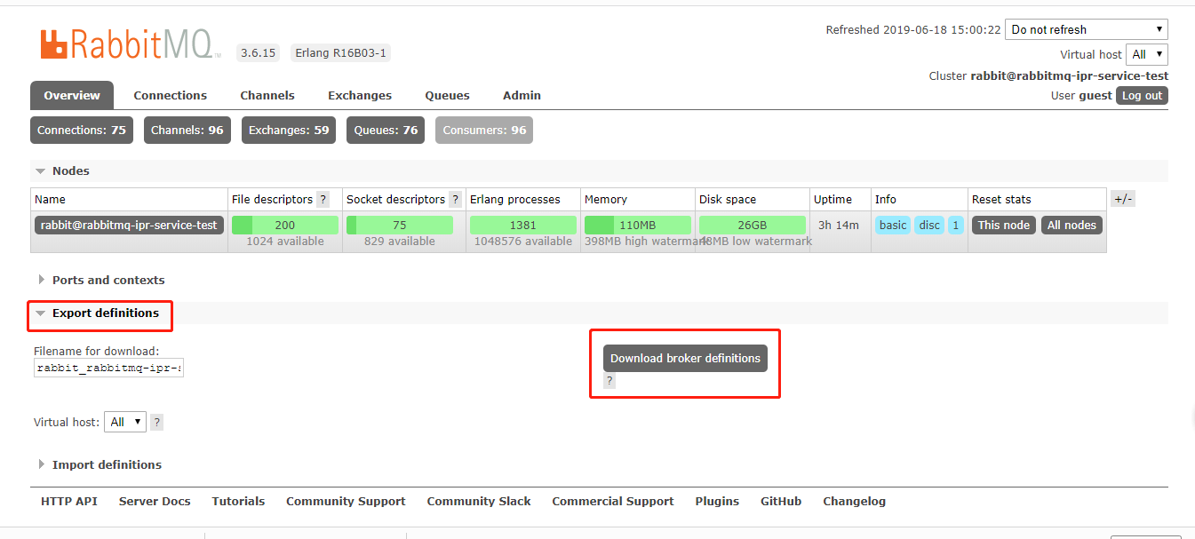Switch to the Overview tab
Image resolution: width=1195 pixels, height=539 pixels.
click(72, 95)
